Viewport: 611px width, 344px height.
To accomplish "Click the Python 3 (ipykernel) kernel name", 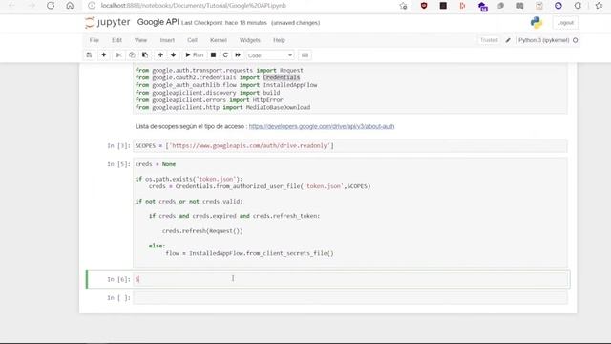I will (x=543, y=40).
